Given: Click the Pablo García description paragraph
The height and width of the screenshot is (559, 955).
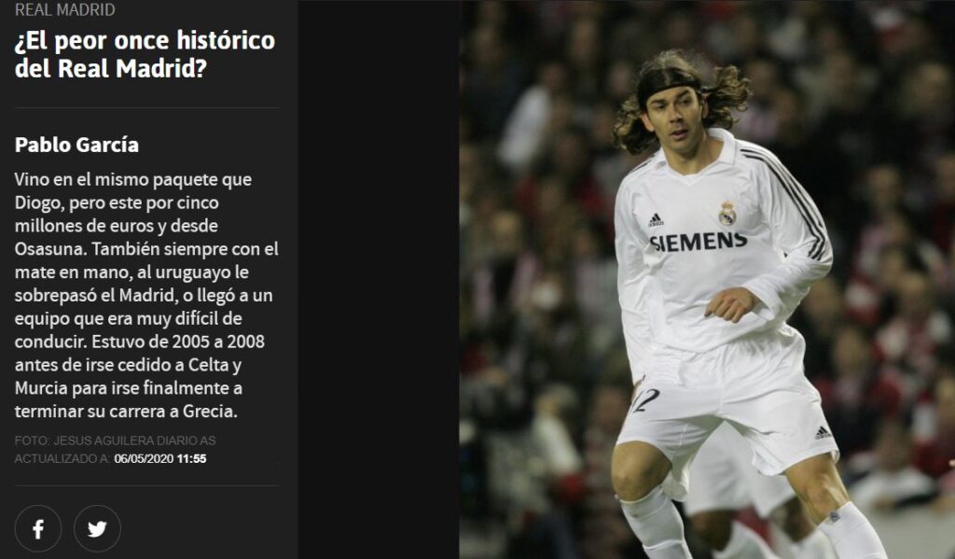Looking at the screenshot, I should (x=146, y=295).
